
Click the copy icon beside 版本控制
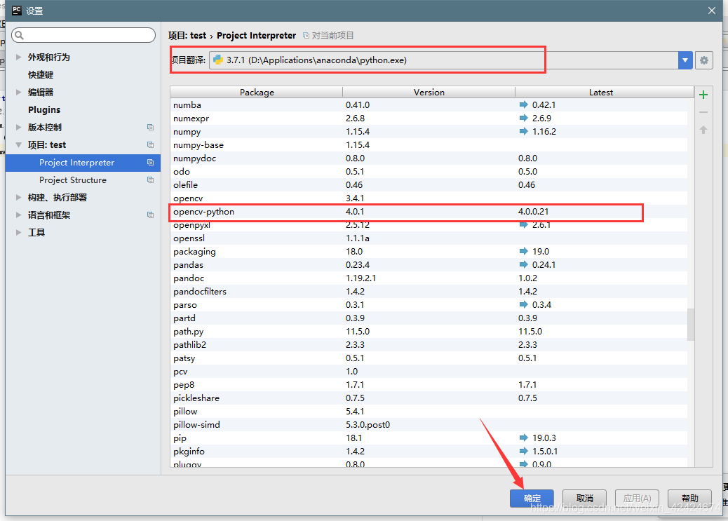pyautogui.click(x=150, y=127)
